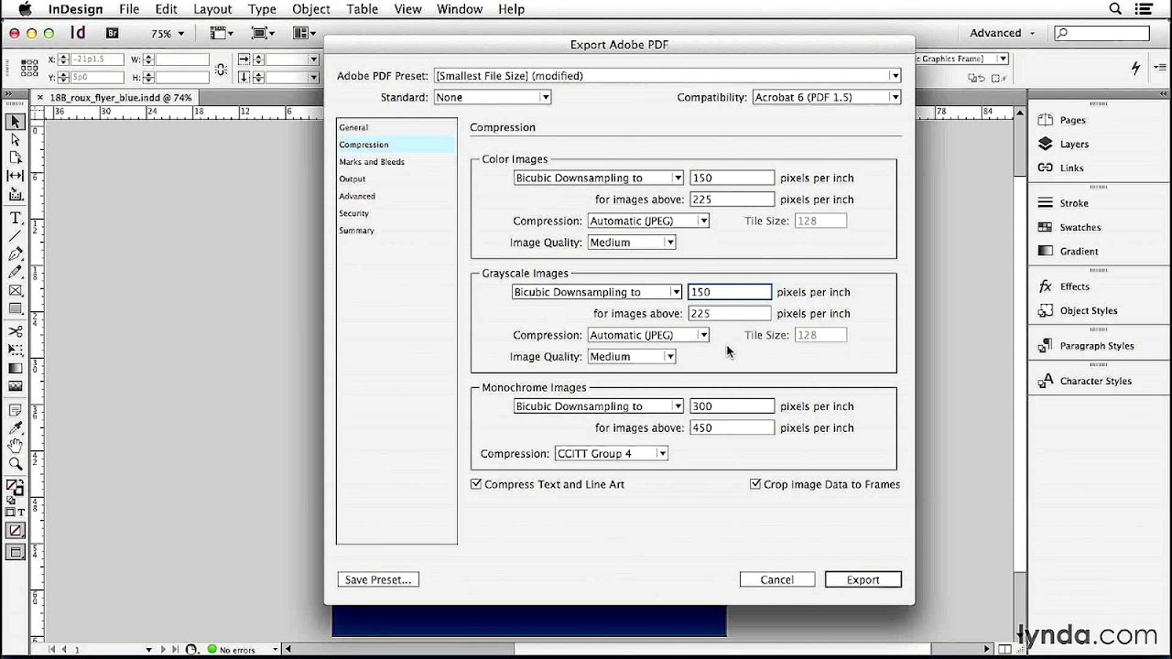Open the Standard dropdown set to None

point(493,97)
